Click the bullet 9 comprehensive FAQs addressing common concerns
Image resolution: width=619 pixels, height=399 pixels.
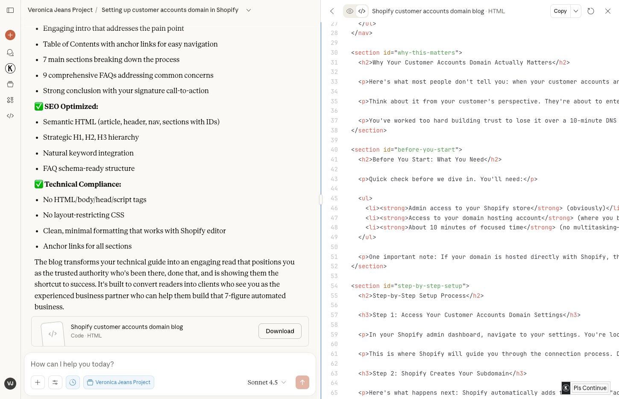click(128, 75)
